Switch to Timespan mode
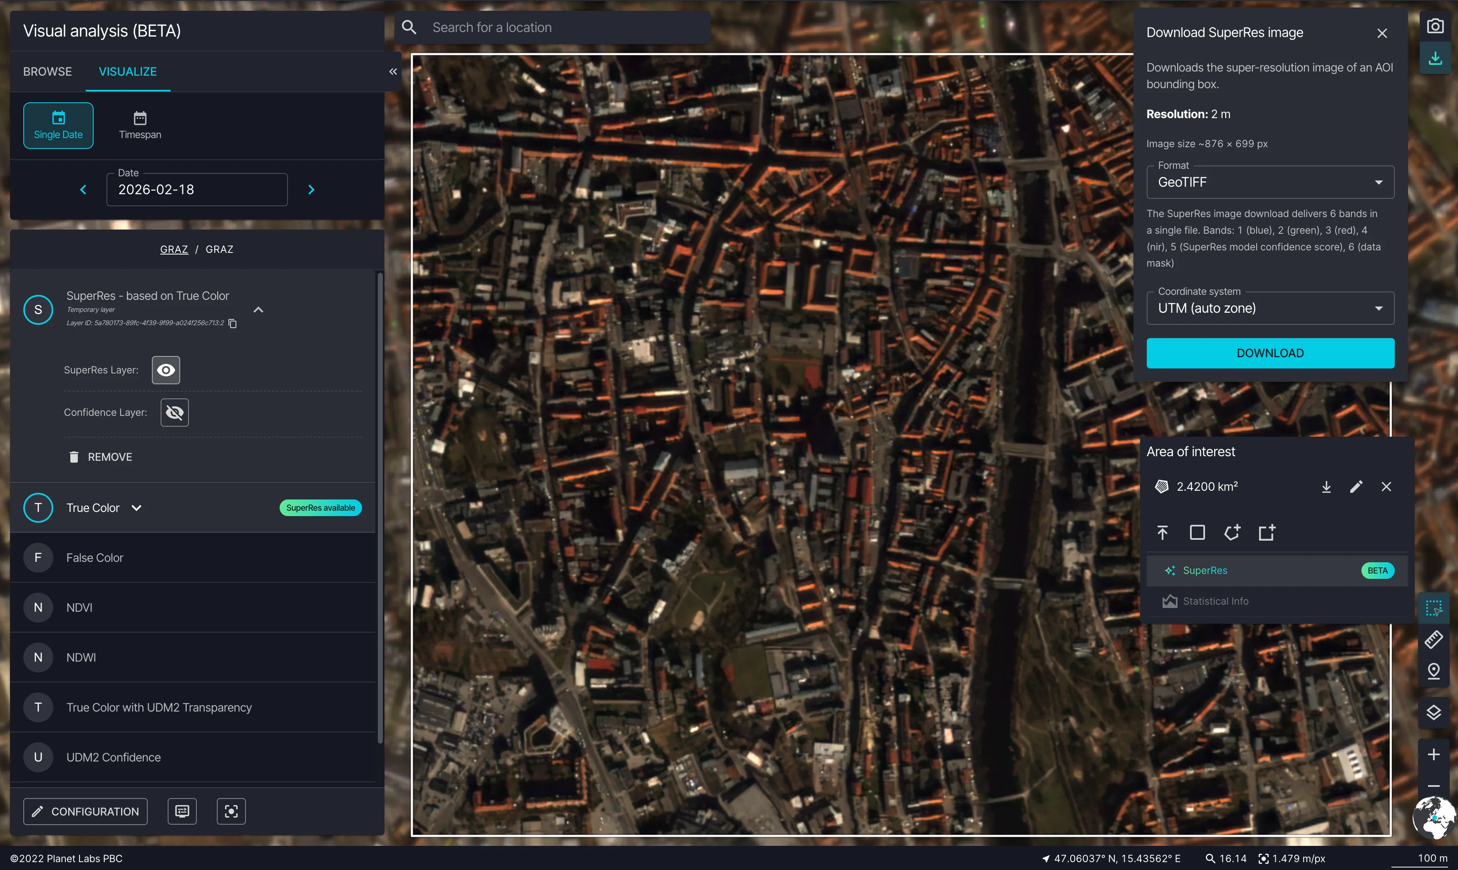The width and height of the screenshot is (1458, 870). point(140,126)
